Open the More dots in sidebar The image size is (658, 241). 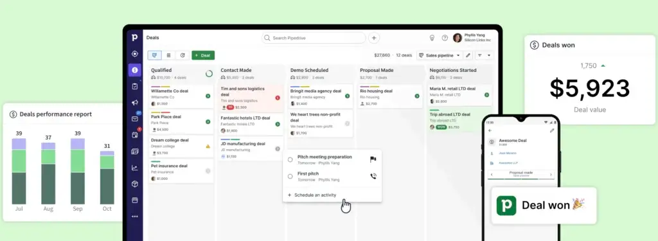pyautogui.click(x=135, y=216)
